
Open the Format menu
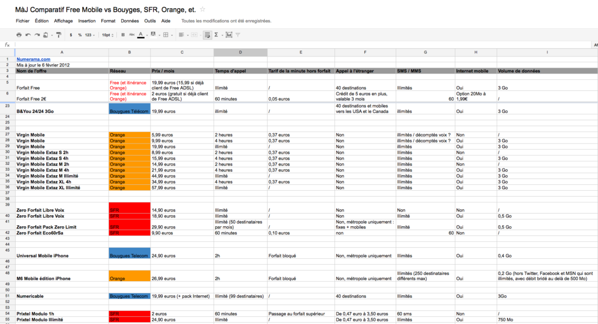[108, 21]
